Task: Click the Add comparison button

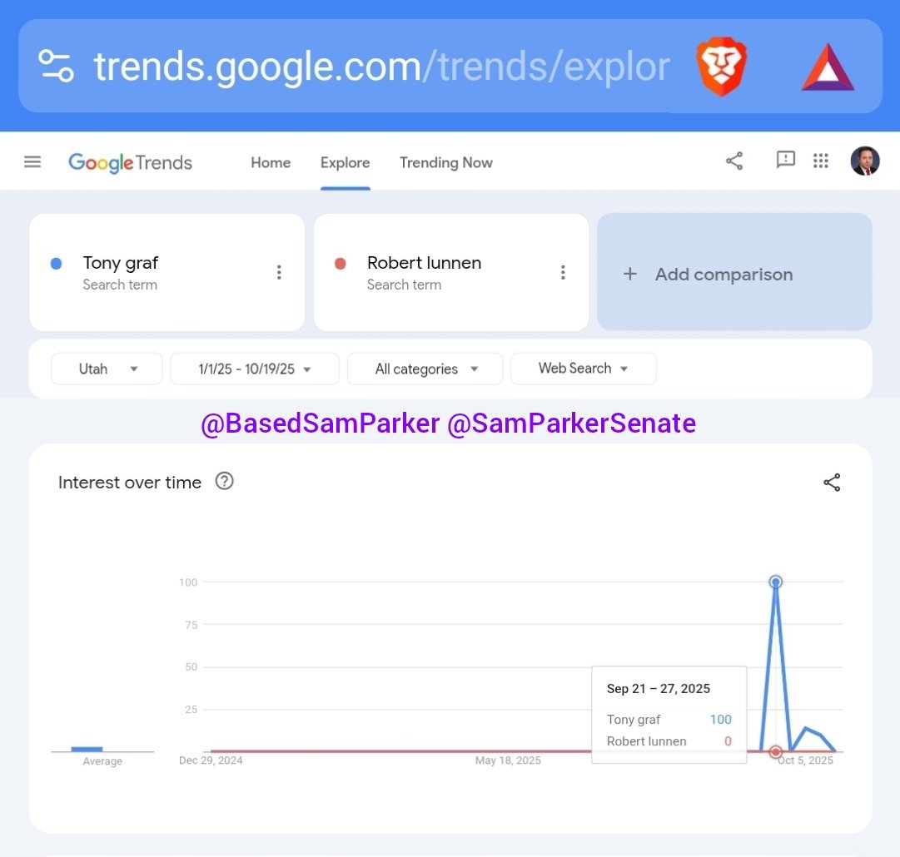Action: [734, 274]
